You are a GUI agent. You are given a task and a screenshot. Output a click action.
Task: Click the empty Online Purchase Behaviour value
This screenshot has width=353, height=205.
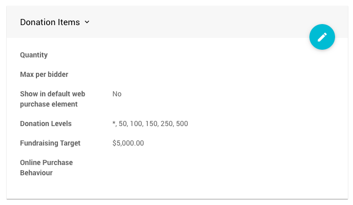coord(154,168)
